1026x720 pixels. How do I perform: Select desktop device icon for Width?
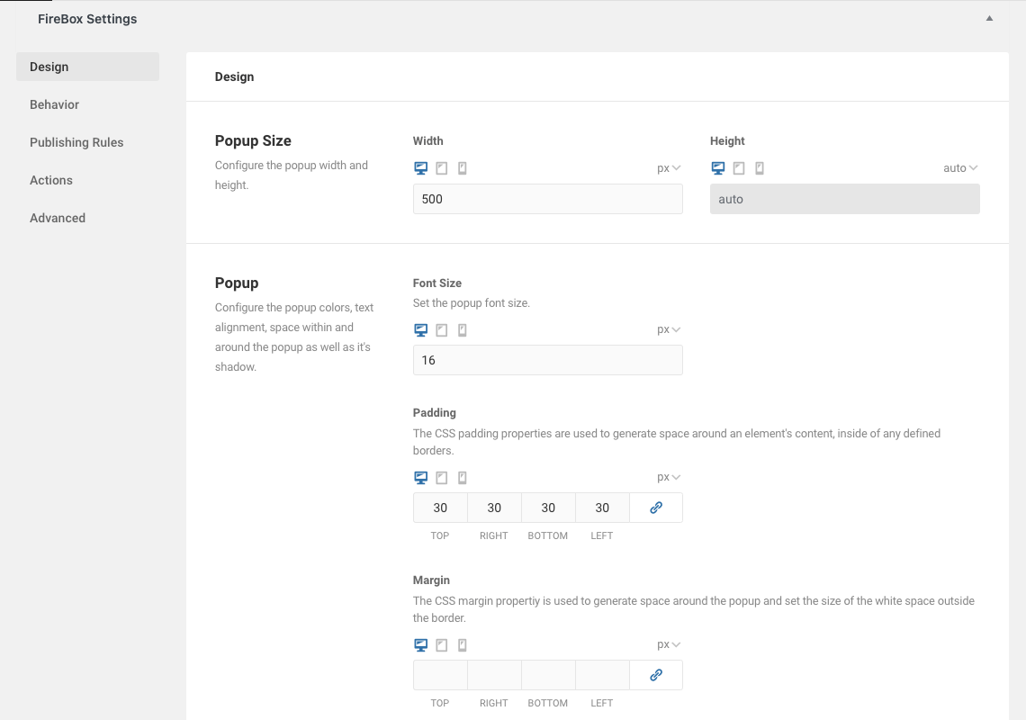click(x=420, y=168)
